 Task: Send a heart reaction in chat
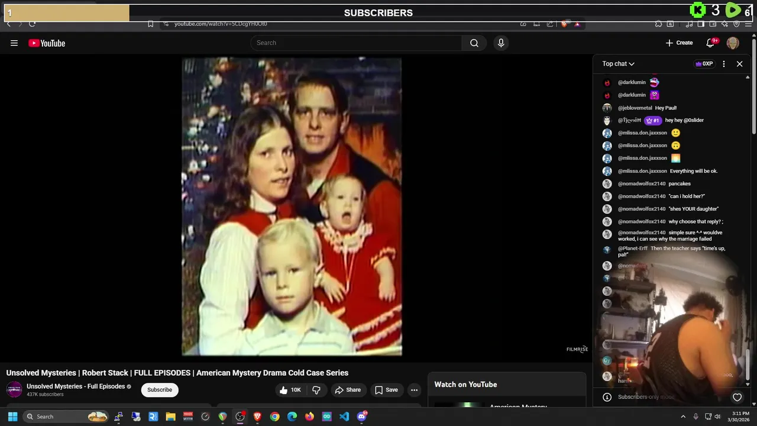[737, 398]
